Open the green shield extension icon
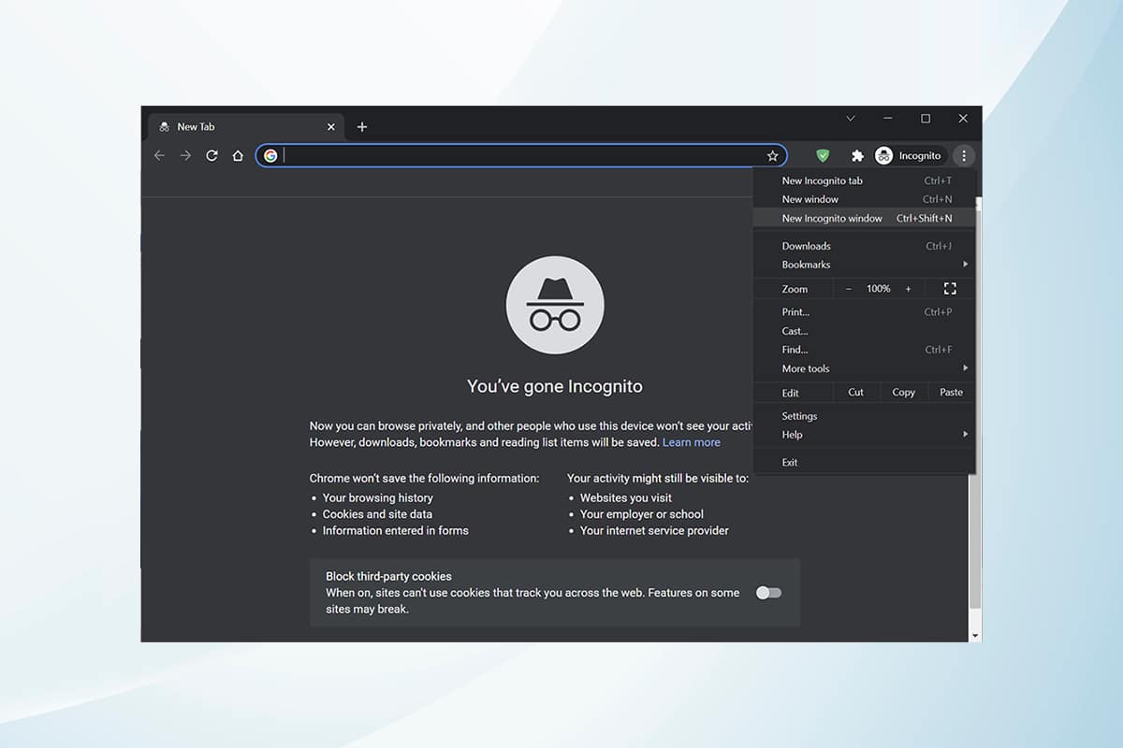 point(823,156)
